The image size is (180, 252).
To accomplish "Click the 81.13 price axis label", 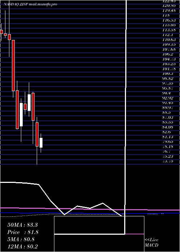I will (x=168, y=137).
